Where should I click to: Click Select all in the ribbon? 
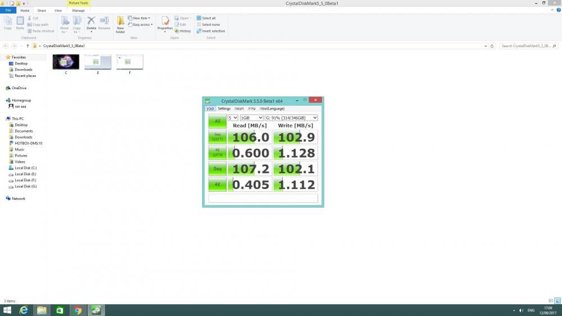(206, 18)
